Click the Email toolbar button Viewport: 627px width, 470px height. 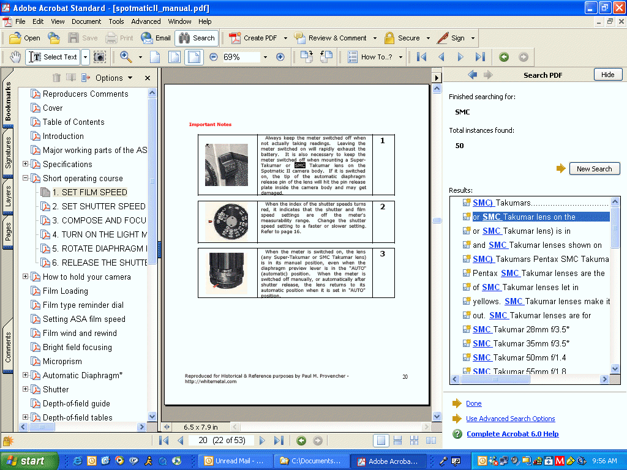(156, 38)
